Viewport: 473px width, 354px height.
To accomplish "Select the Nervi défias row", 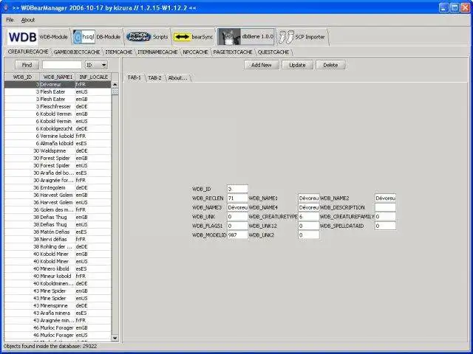I will click(x=58, y=239).
